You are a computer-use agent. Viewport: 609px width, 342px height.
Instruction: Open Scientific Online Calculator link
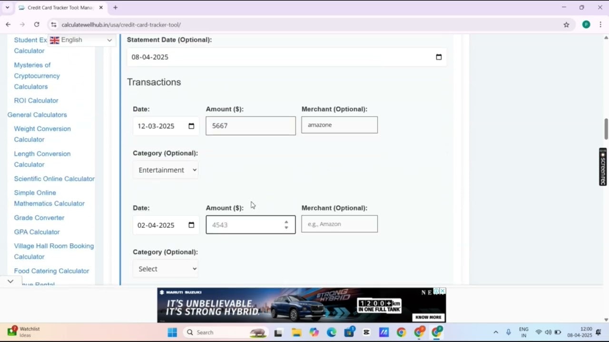pyautogui.click(x=54, y=179)
